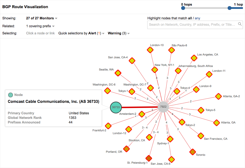Viewport: 245px width, 168px height.
Task: Click the search magnifier icon
Action: click(x=240, y=24)
